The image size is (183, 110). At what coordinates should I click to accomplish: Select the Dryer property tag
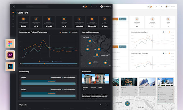click(84, 90)
